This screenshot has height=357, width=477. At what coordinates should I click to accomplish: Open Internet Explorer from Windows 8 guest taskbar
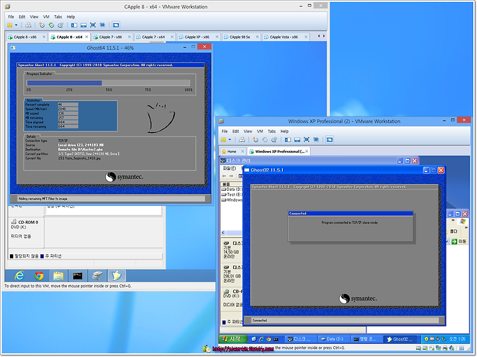click(20, 276)
